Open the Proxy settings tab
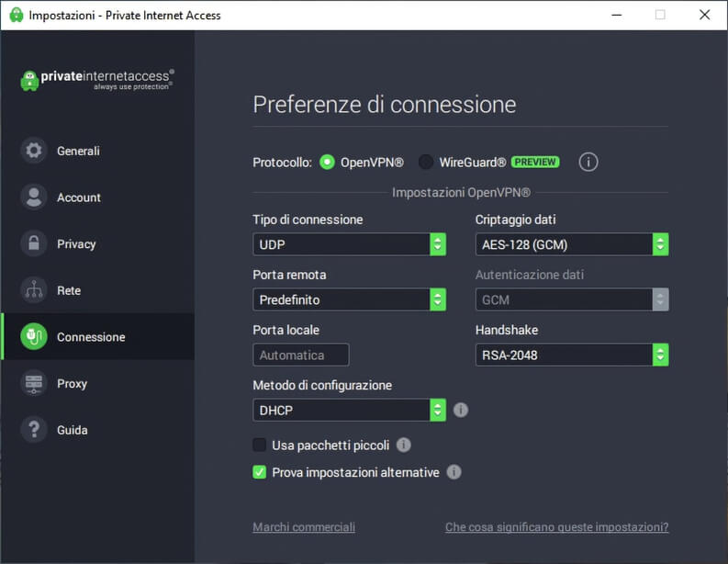728x564 pixels. [98, 383]
